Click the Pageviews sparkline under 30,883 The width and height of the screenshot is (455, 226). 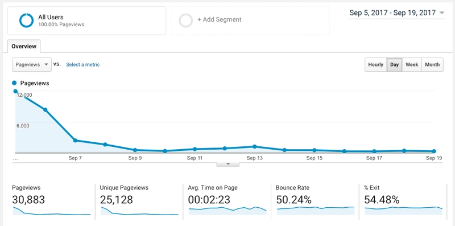point(52,211)
